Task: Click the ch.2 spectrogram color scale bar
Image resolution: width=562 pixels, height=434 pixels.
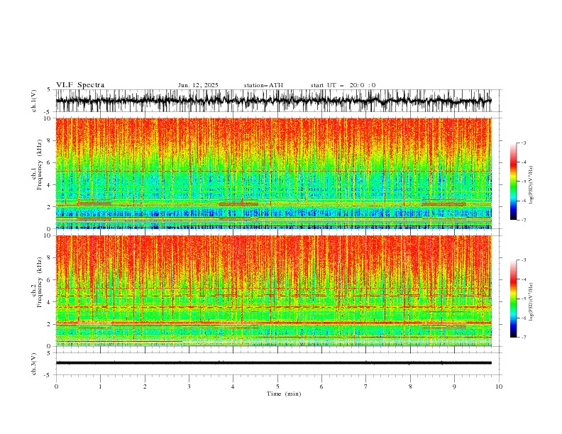Action: click(x=513, y=299)
